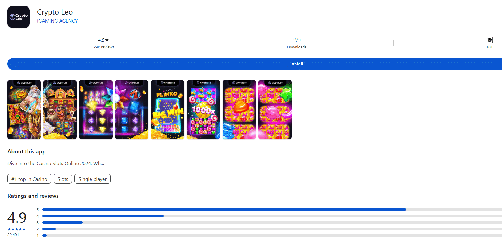Screen dimensions: 502x245
Task: Click the About this app heading
Action: coord(27,152)
